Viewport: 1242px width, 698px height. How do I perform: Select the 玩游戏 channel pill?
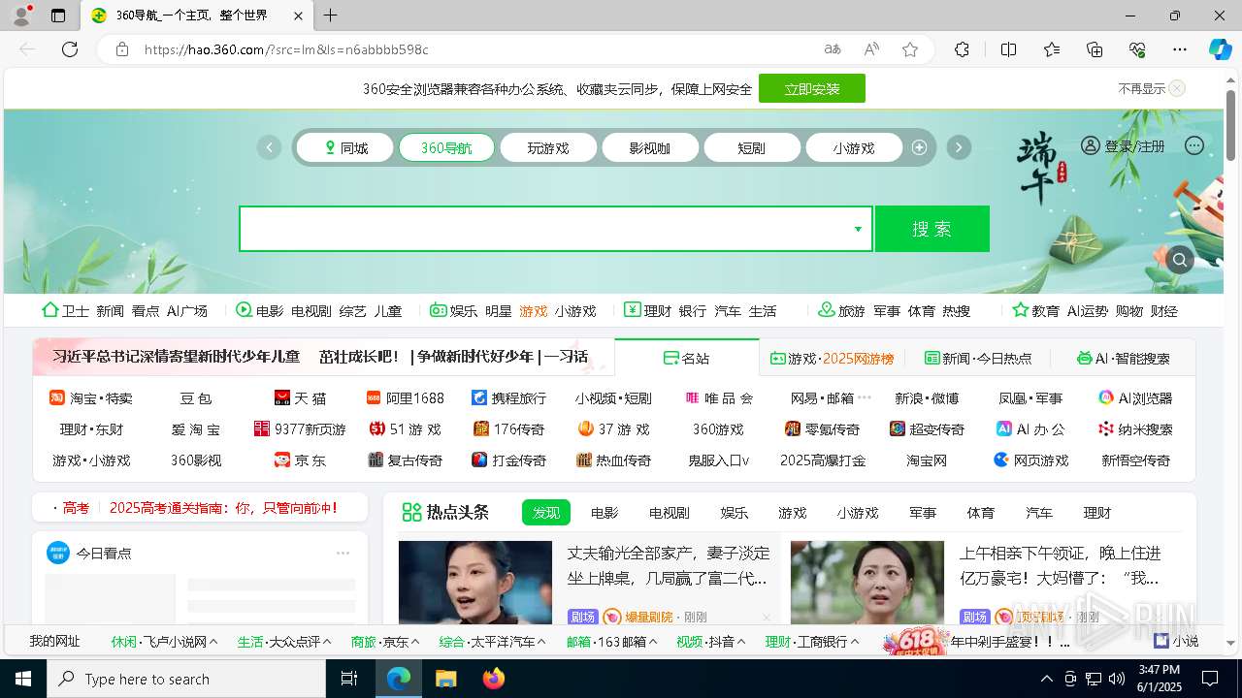pyautogui.click(x=548, y=147)
